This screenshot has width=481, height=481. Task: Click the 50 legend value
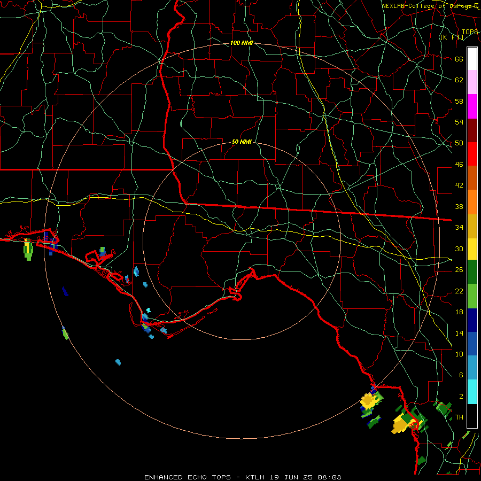[x=459, y=143]
